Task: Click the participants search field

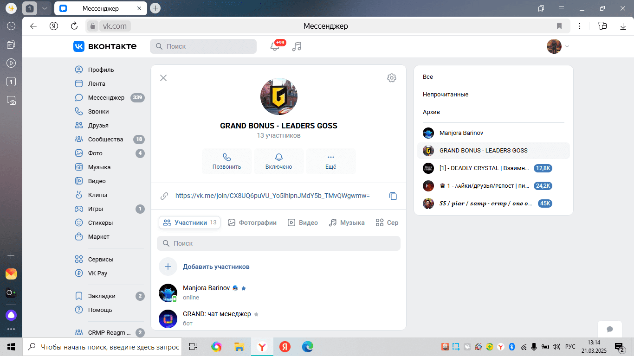Action: pyautogui.click(x=278, y=243)
